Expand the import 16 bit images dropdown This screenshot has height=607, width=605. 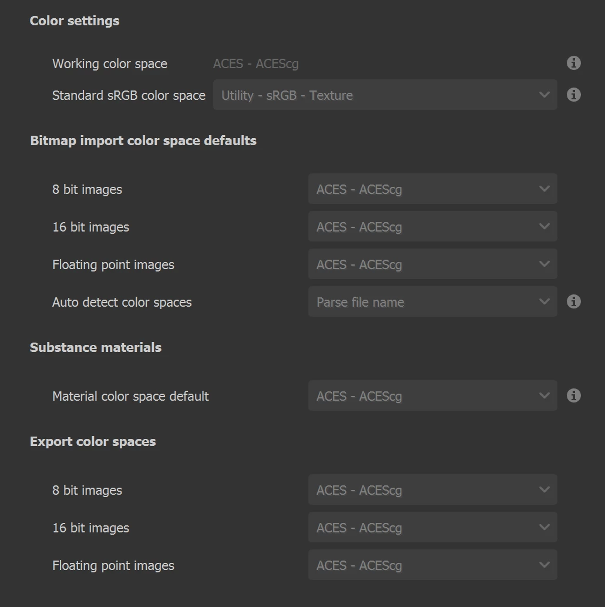tap(432, 227)
